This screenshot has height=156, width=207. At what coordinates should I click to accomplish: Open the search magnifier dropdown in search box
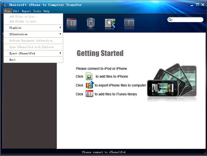(x=170, y=20)
